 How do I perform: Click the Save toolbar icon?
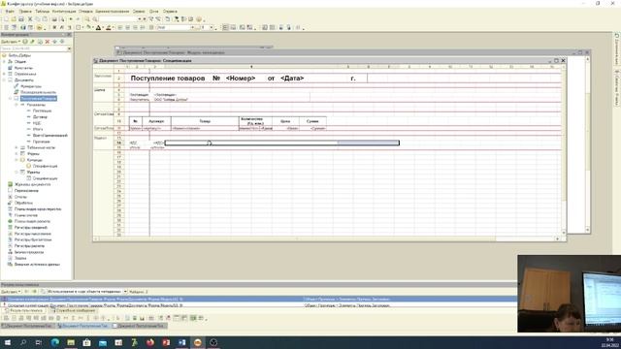pyautogui.click(x=21, y=19)
